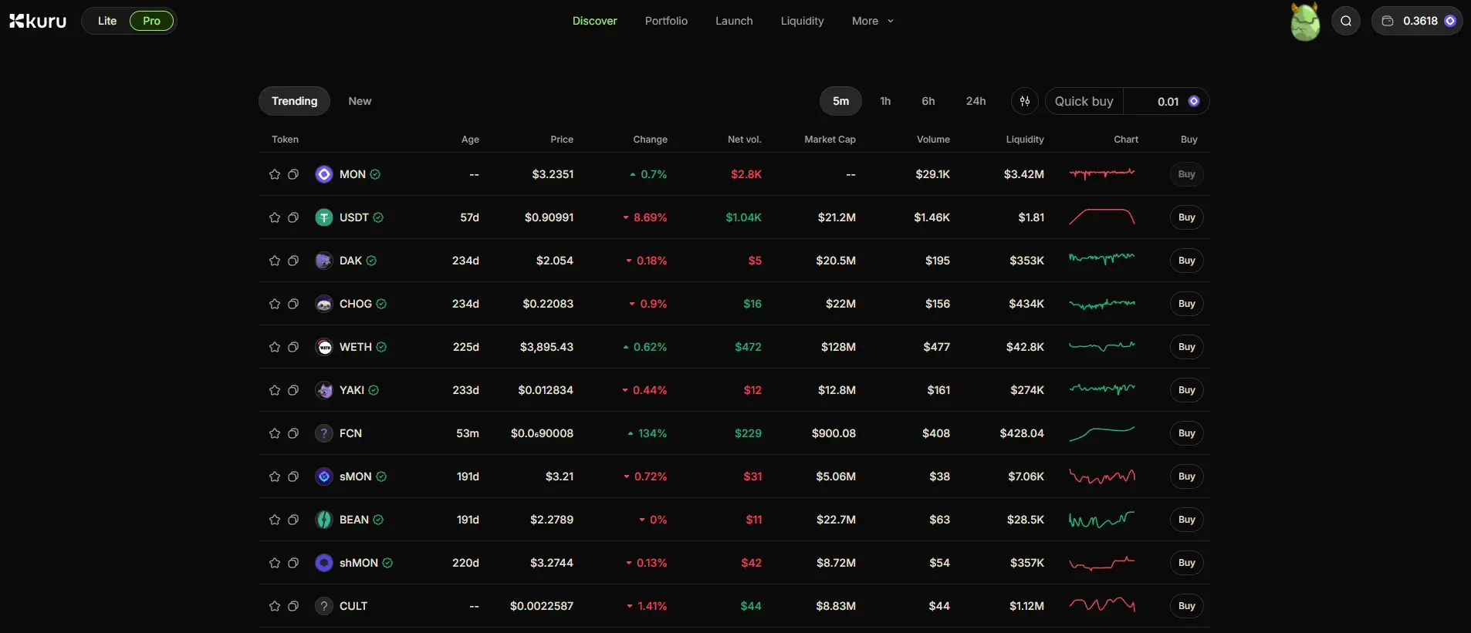This screenshot has height=633, width=1471.
Task: Open the sMON price chart sparkline
Action: (x=1102, y=476)
